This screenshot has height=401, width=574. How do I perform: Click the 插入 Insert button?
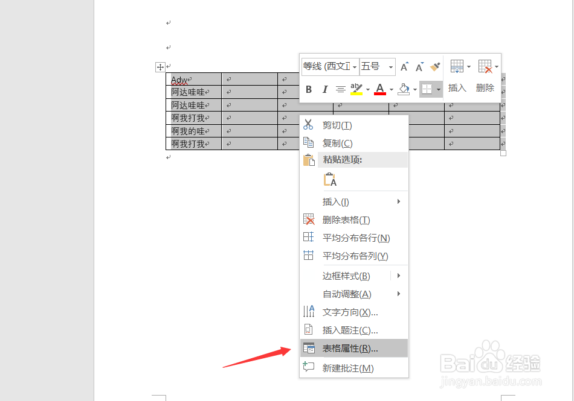[x=457, y=88]
